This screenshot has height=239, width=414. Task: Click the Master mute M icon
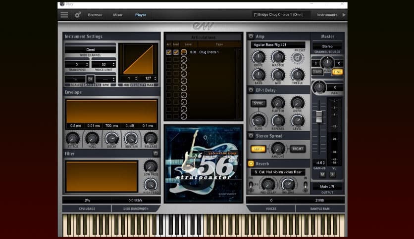[322, 174]
